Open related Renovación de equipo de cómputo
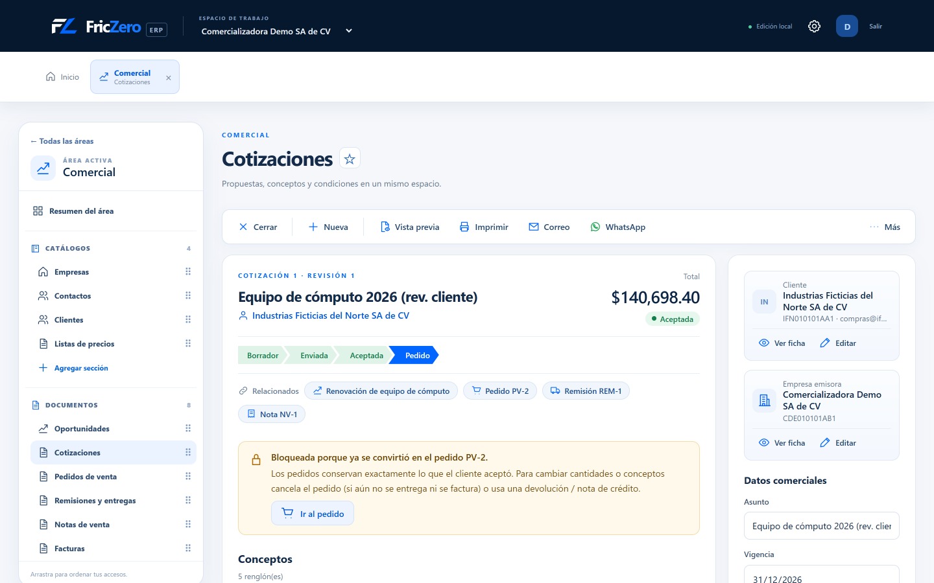The image size is (934, 583). click(x=381, y=391)
